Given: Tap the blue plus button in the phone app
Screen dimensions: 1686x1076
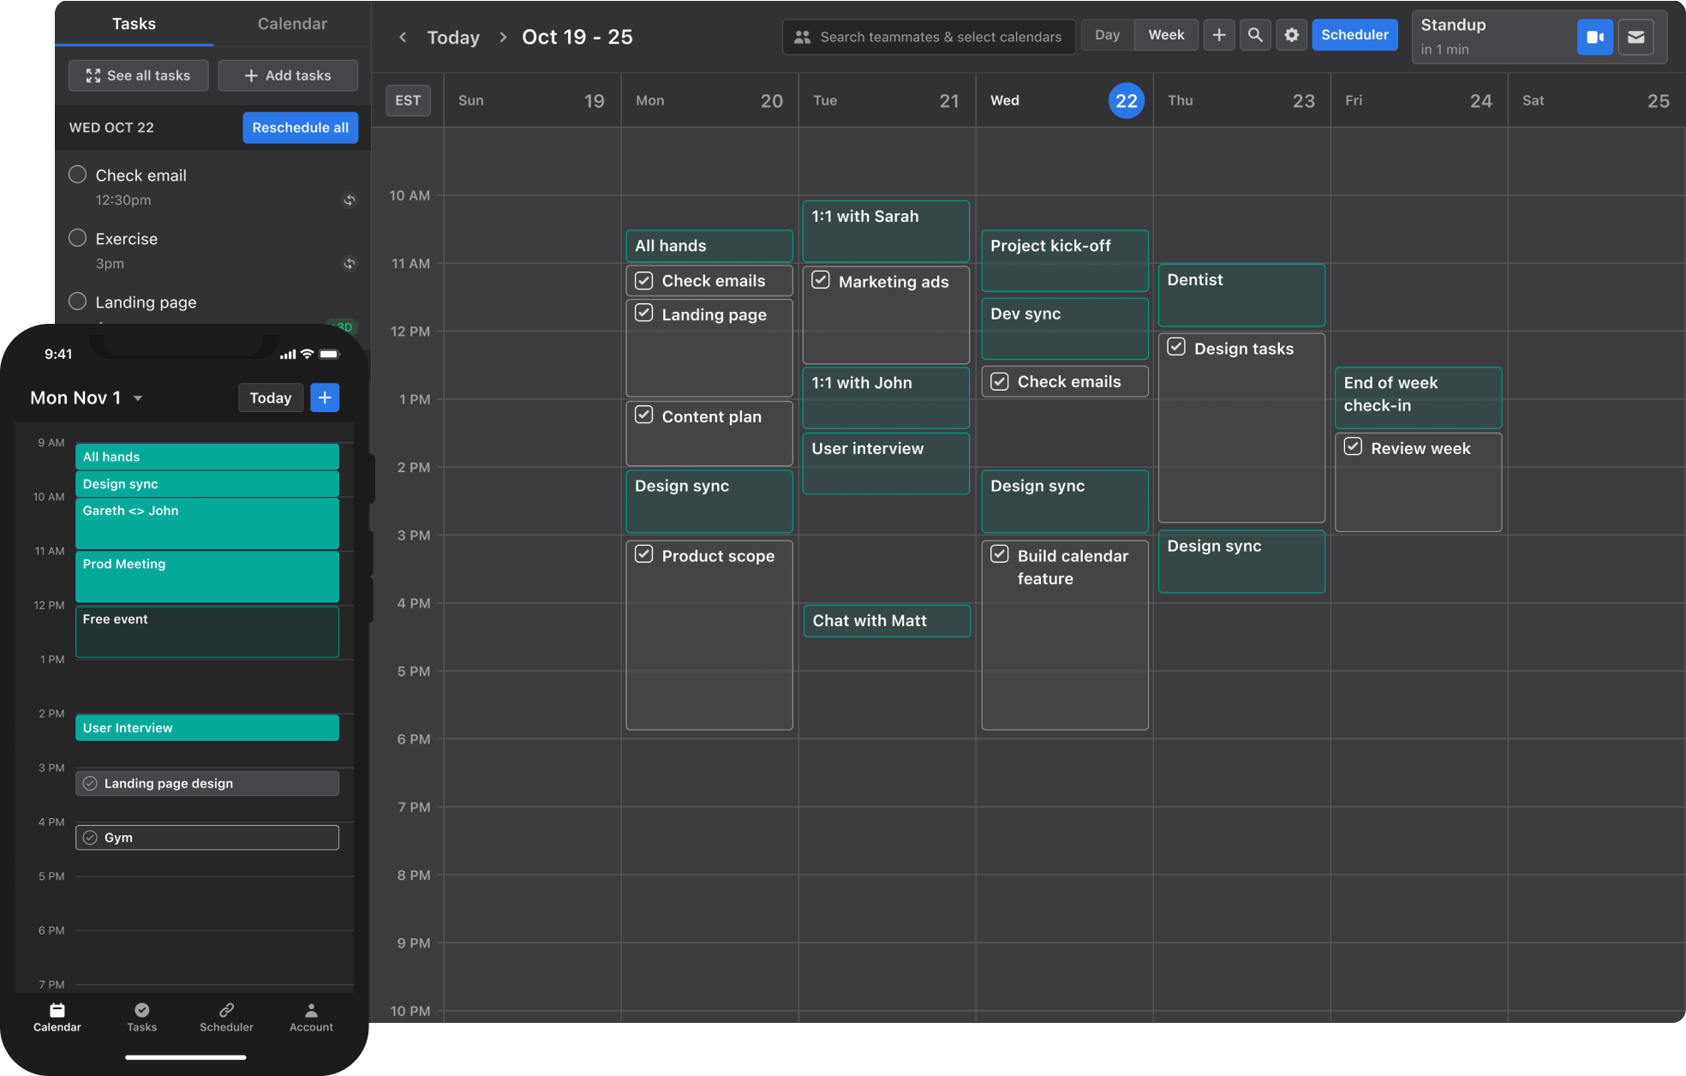Looking at the screenshot, I should click(325, 398).
